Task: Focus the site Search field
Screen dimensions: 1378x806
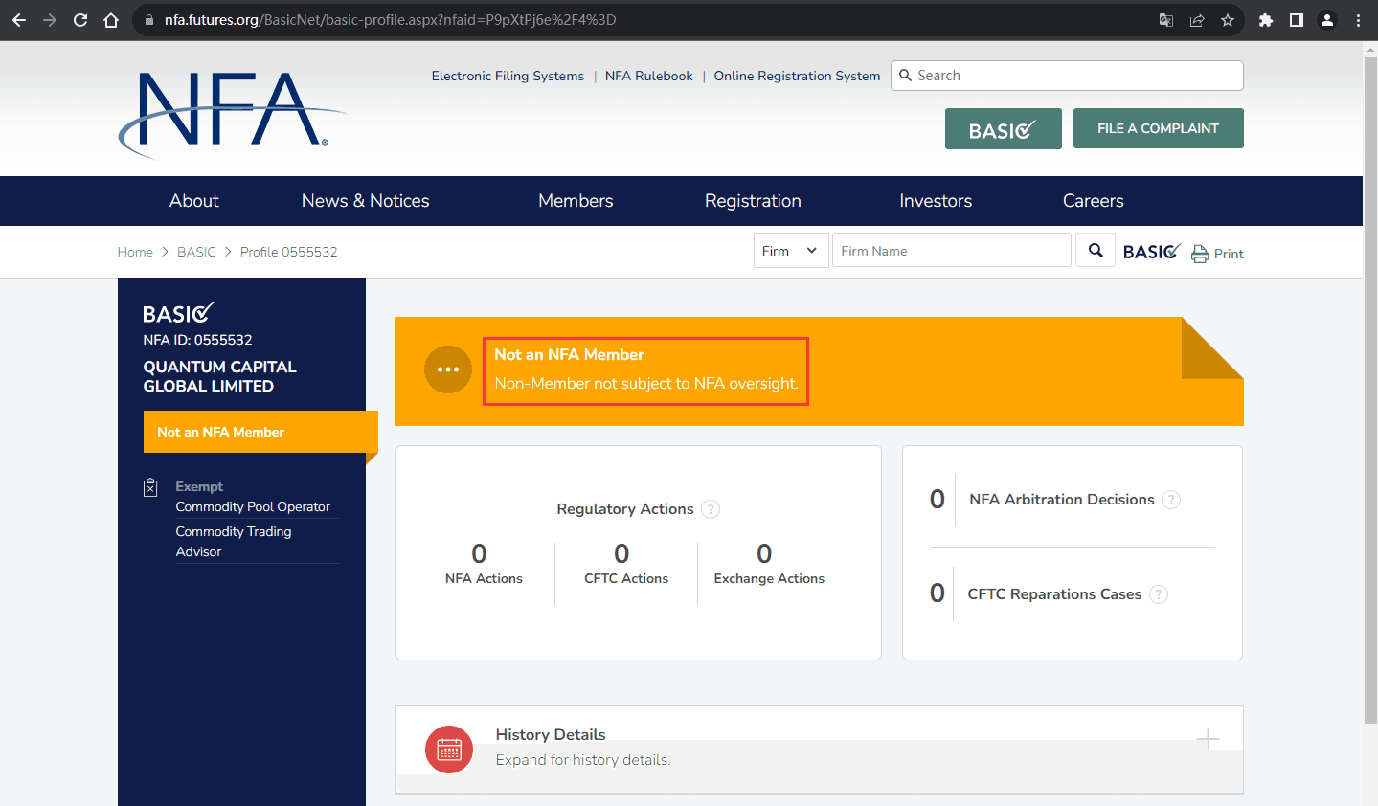Action: [x=1067, y=76]
